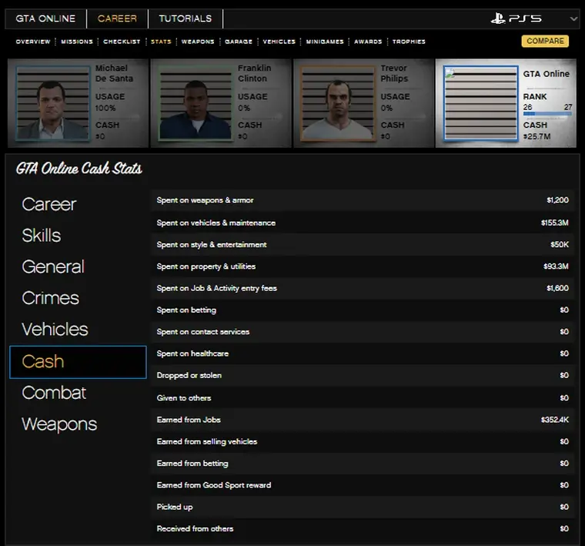
Task: Open the WEAPONS submenu link
Action: pos(198,42)
